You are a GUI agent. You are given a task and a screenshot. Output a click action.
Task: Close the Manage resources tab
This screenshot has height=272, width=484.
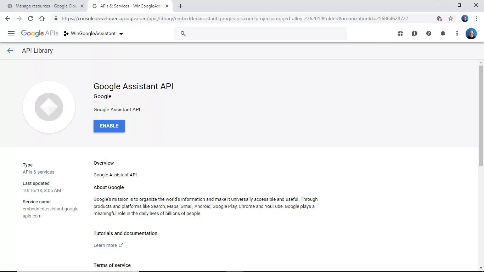tap(83, 6)
